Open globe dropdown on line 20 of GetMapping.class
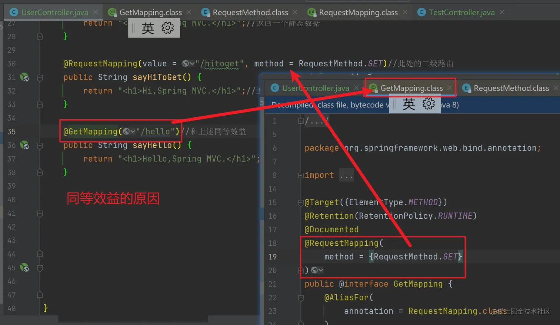The width and height of the screenshot is (560, 325). [317, 270]
